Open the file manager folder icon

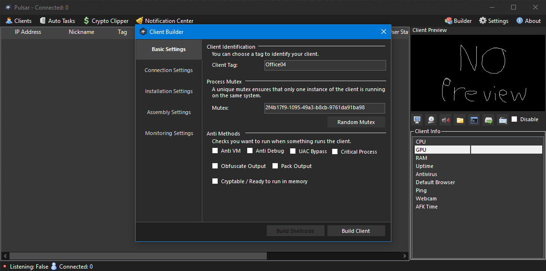[x=460, y=120]
